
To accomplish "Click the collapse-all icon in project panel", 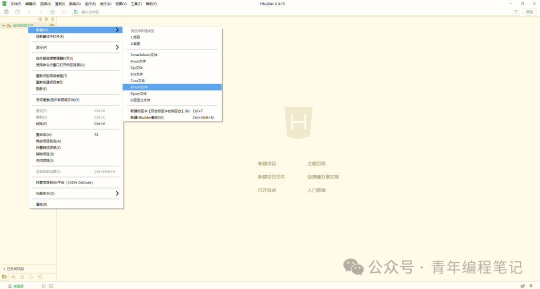I will 46,19.
